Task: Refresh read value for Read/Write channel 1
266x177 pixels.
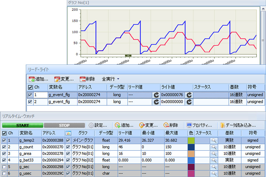Action: [x=156, y=95]
